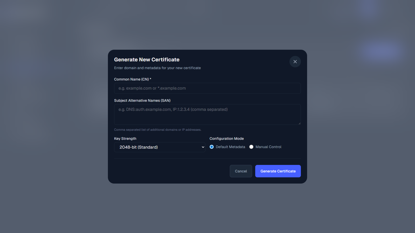Click the 'Enter domain and metadata' subtitle
This screenshot has width=415, height=233.
(157, 68)
